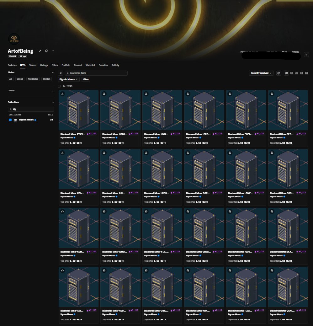Click Top offer 1.50 WETH on Blackwell Miner AOP
Image resolution: width=313 pixels, height=326 pixels.
click(x=113, y=320)
